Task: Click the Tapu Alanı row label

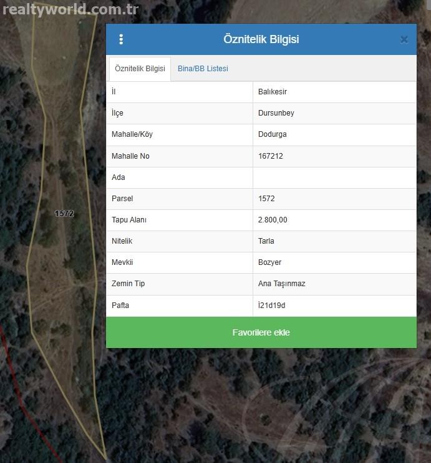Action: point(129,220)
